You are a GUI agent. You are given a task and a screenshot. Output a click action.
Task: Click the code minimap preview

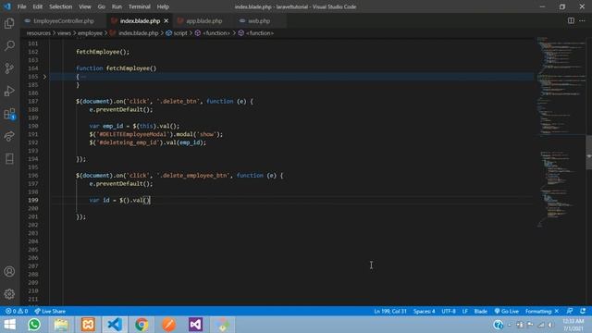[x=561, y=132]
